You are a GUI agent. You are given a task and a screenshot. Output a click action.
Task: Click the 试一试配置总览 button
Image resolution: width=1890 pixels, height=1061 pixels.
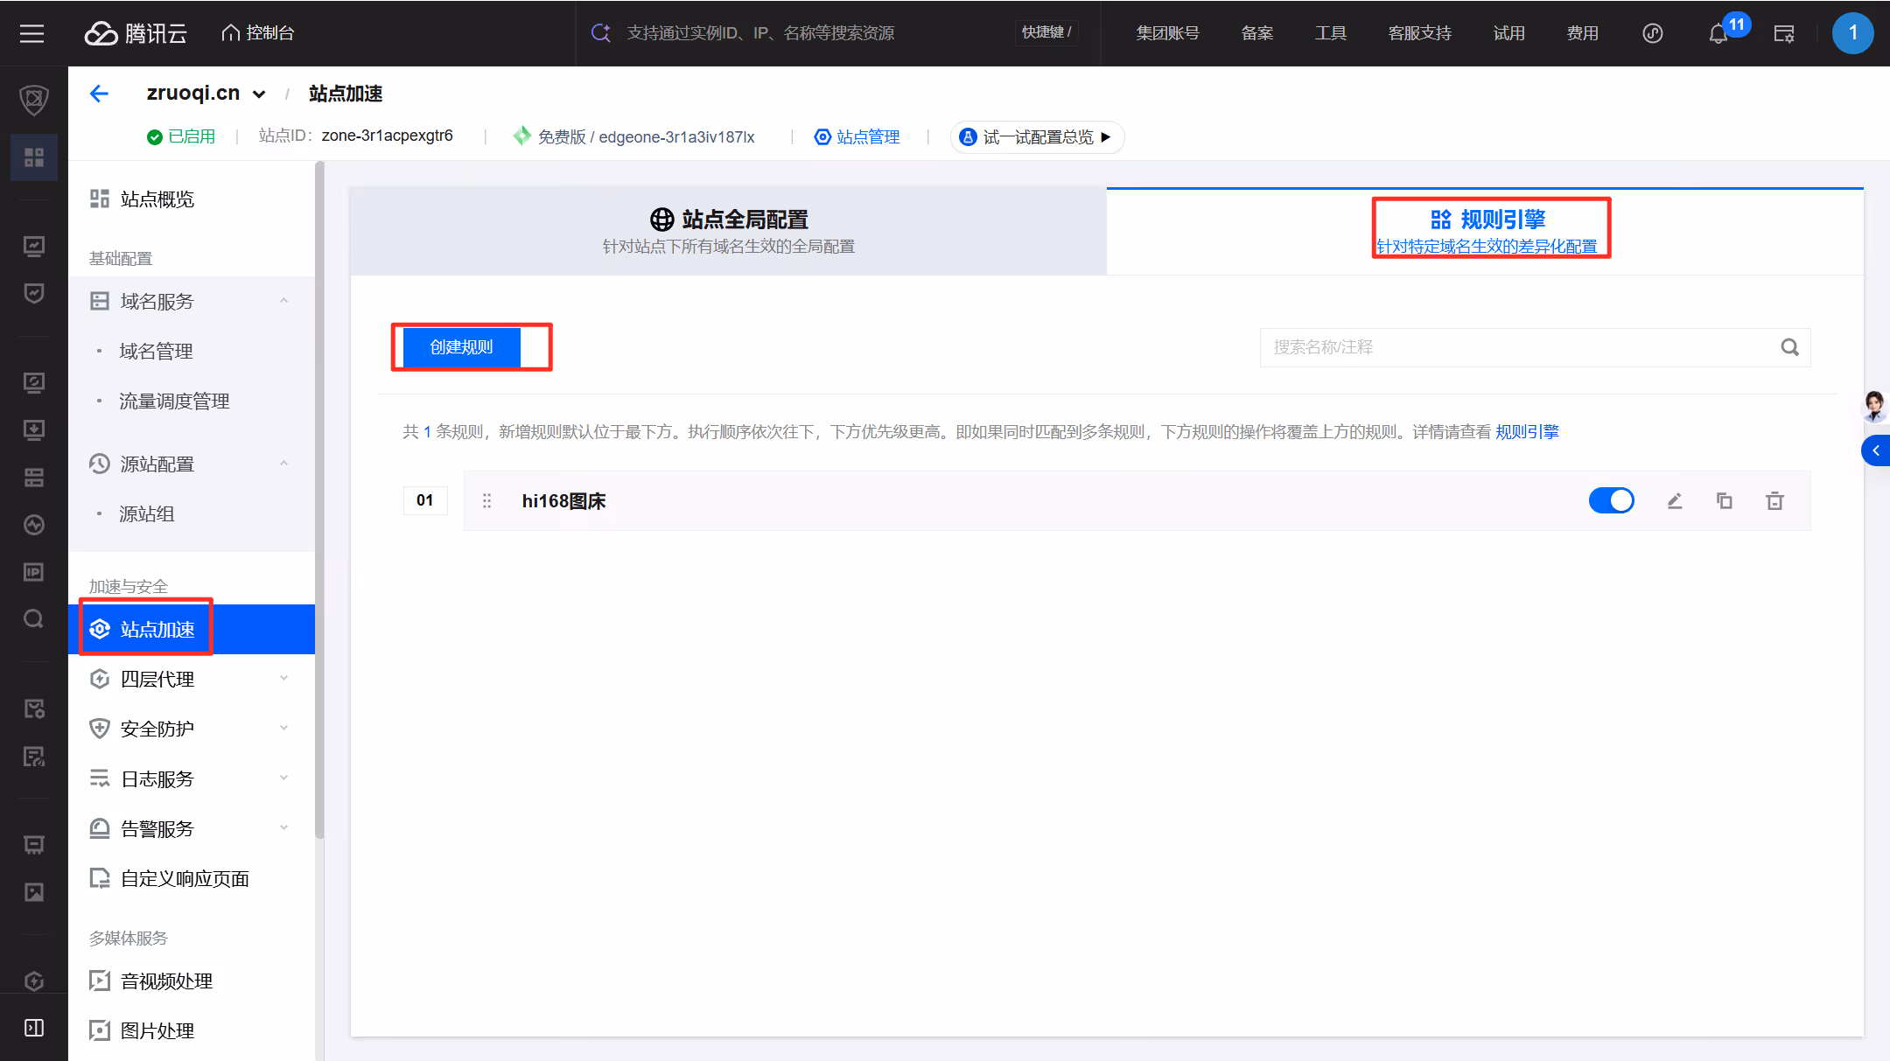(1037, 136)
